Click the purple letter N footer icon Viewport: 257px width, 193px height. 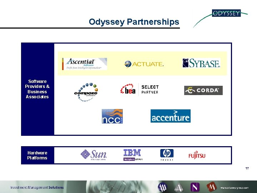coord(195,187)
